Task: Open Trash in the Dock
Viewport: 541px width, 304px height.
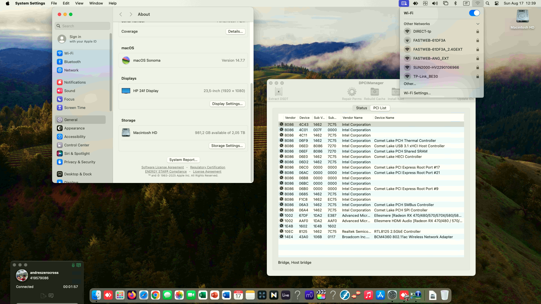Action: [444, 295]
